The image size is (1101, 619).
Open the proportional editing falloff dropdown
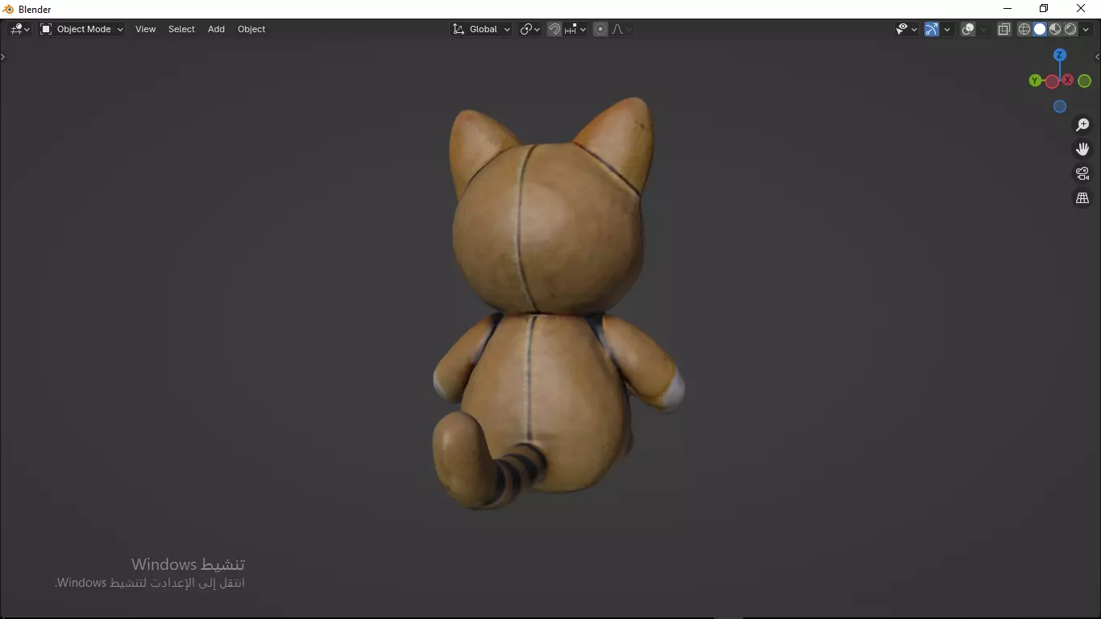[621, 29]
